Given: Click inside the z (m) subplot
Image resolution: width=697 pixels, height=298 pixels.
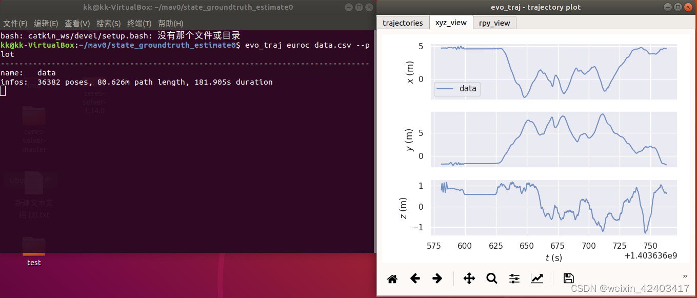Looking at the screenshot, I should click(x=554, y=208).
